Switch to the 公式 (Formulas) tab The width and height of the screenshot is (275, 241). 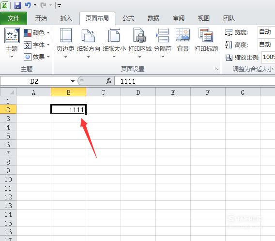[128, 18]
